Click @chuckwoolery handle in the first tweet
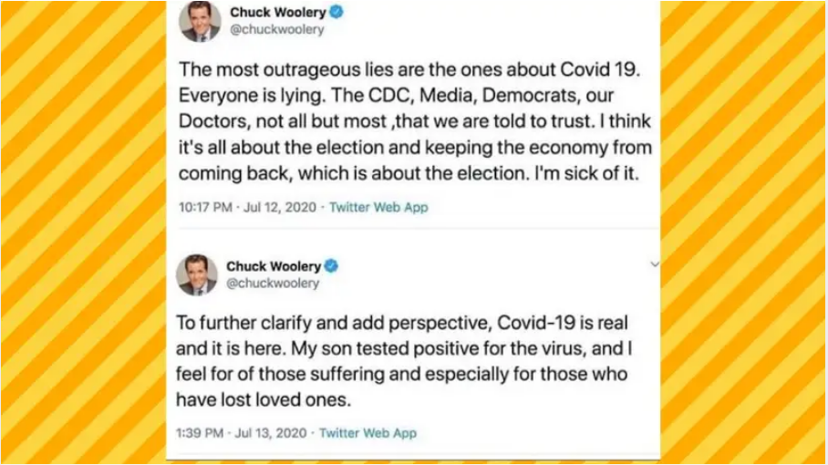828x465 pixels. 276,30
